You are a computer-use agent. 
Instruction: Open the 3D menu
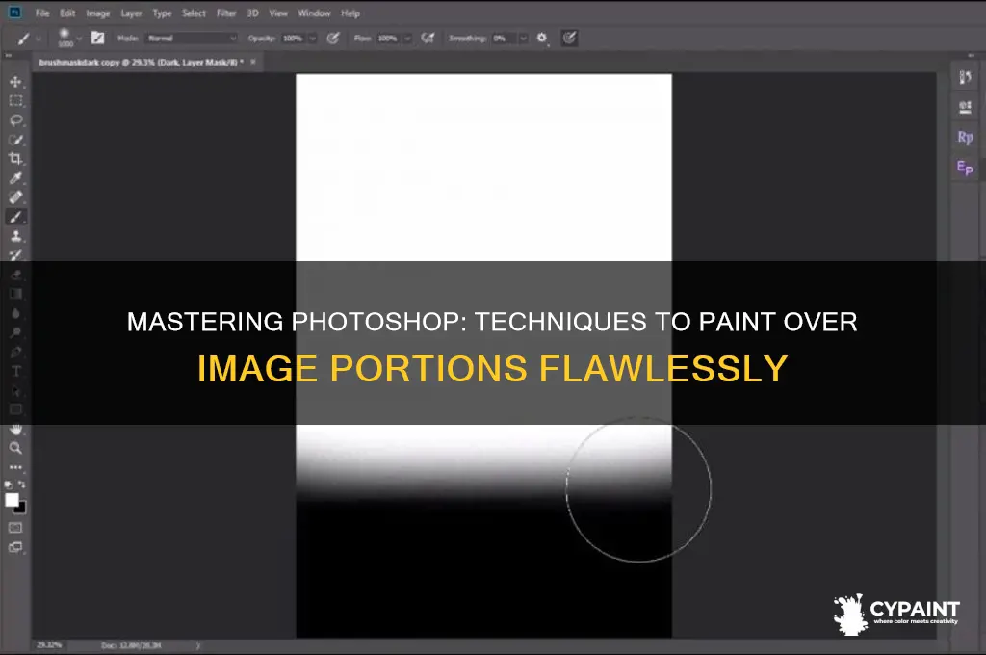point(253,13)
